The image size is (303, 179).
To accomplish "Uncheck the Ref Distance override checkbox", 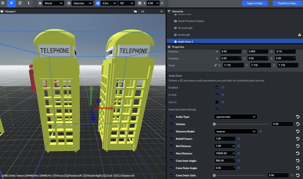I will tap(171, 146).
